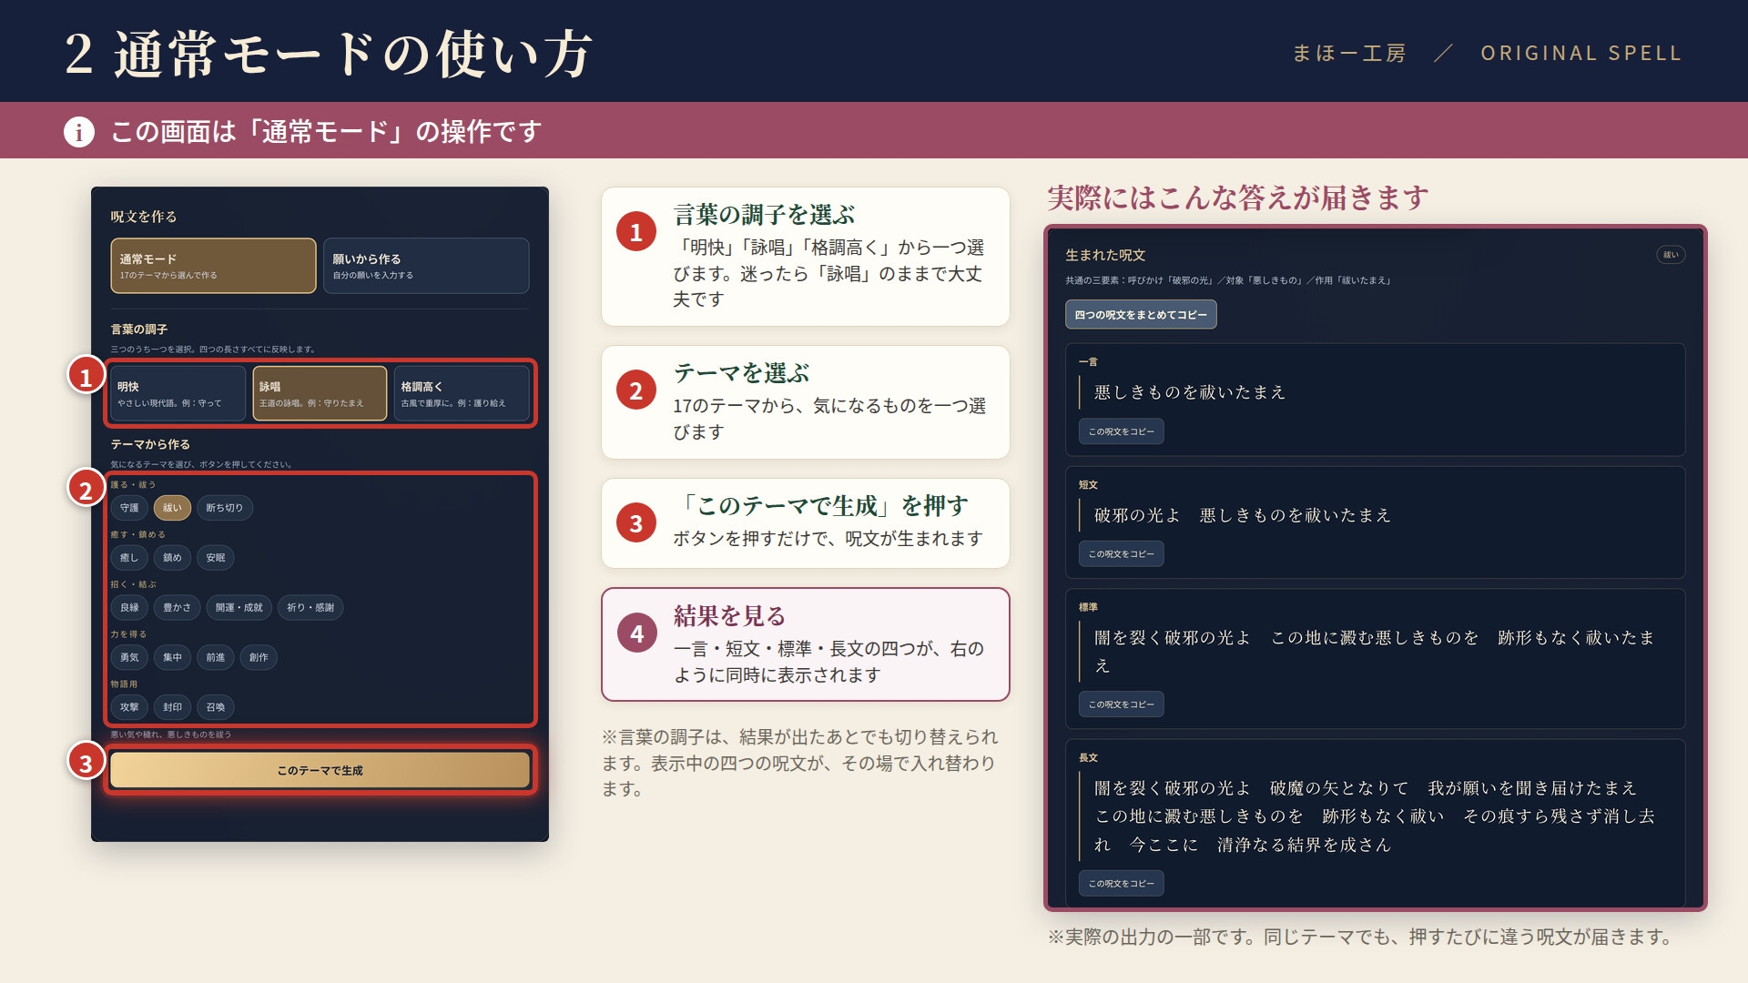The image size is (1748, 983).
Task: Click the info icon in the banner
Action: pos(79,132)
